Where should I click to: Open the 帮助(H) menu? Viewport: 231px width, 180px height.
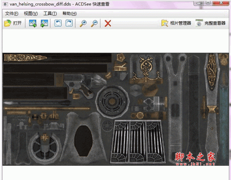click(70, 14)
